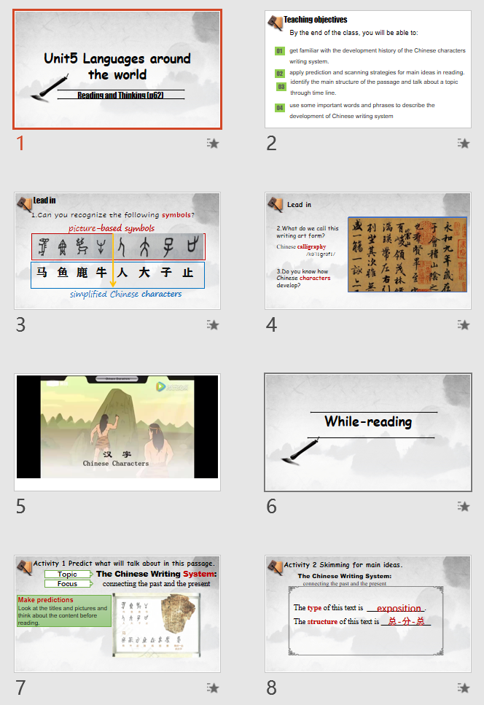Play slide 5's transition using its star icon
The image size is (484, 705).
point(212,507)
